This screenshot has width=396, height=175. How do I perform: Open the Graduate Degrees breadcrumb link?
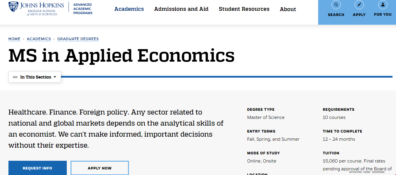point(78,39)
